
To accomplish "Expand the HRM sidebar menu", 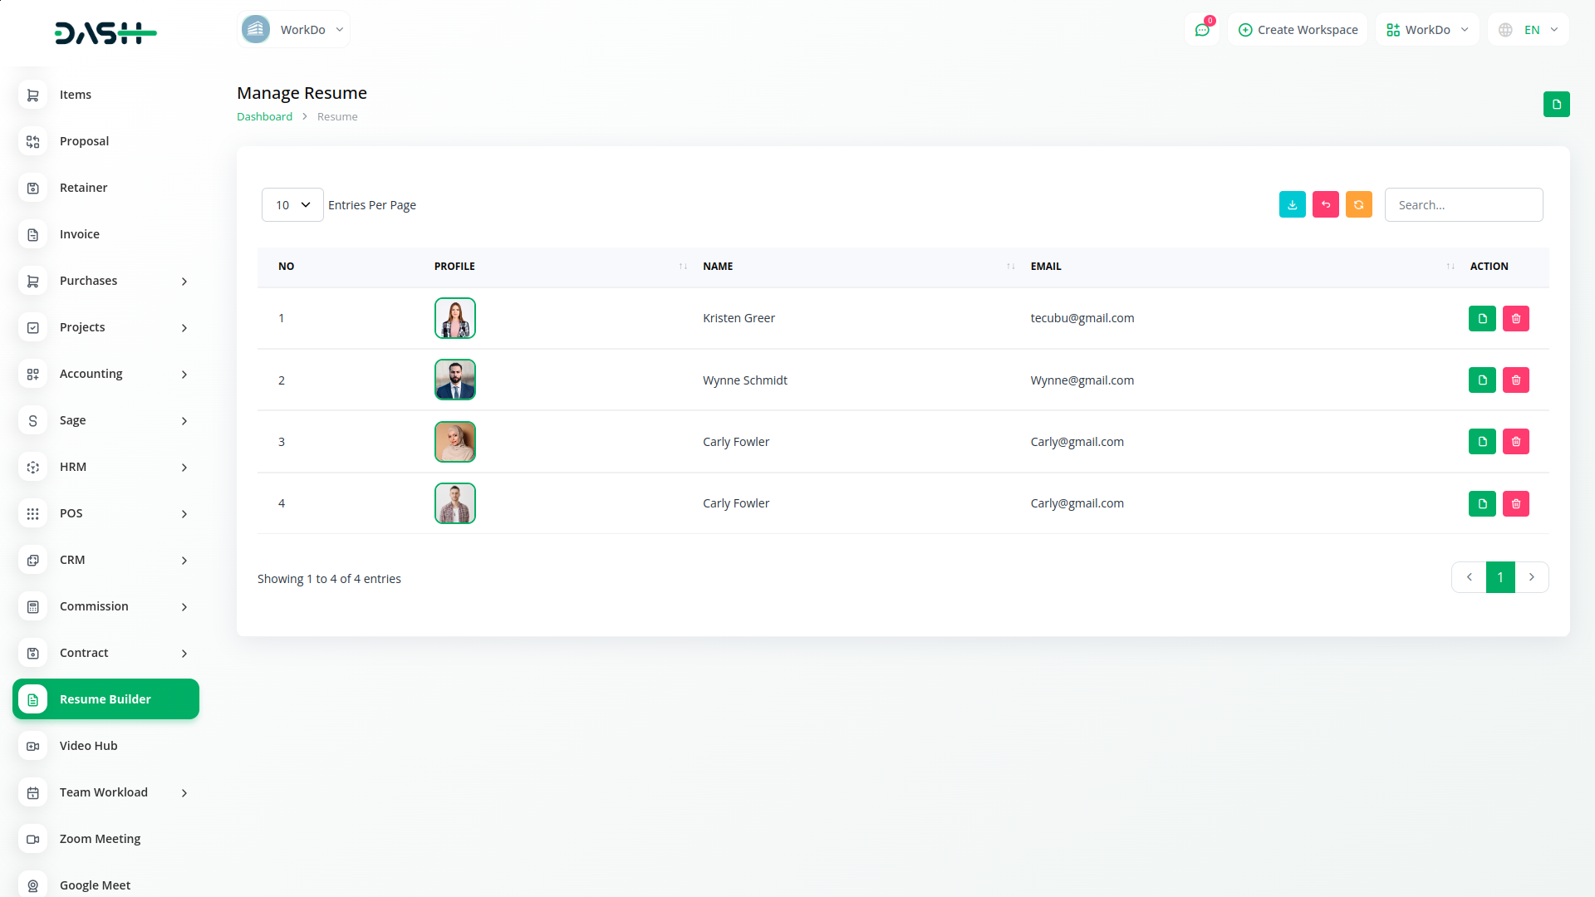I will click(x=106, y=467).
